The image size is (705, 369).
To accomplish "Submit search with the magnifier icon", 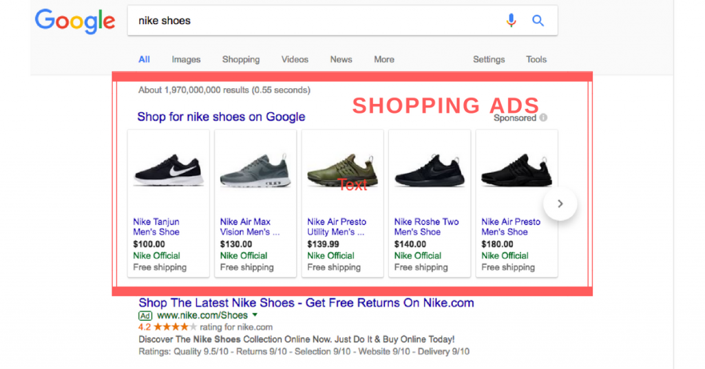I will click(x=538, y=20).
